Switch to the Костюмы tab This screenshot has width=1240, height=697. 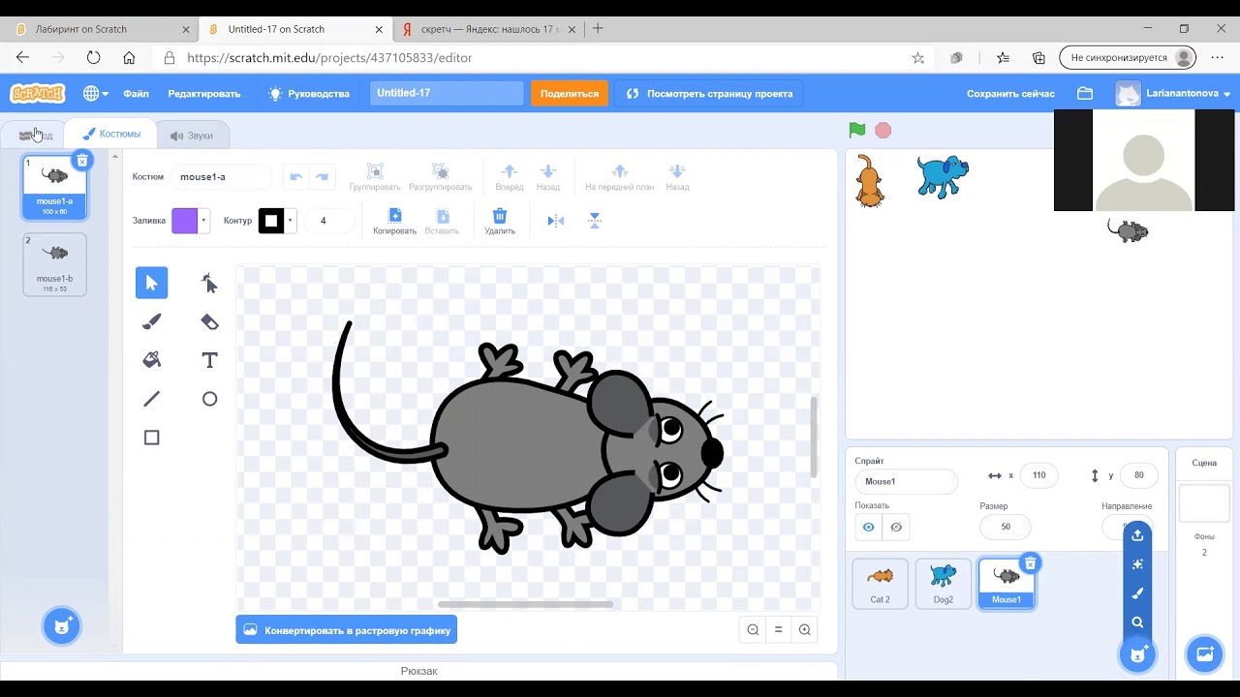(x=111, y=134)
